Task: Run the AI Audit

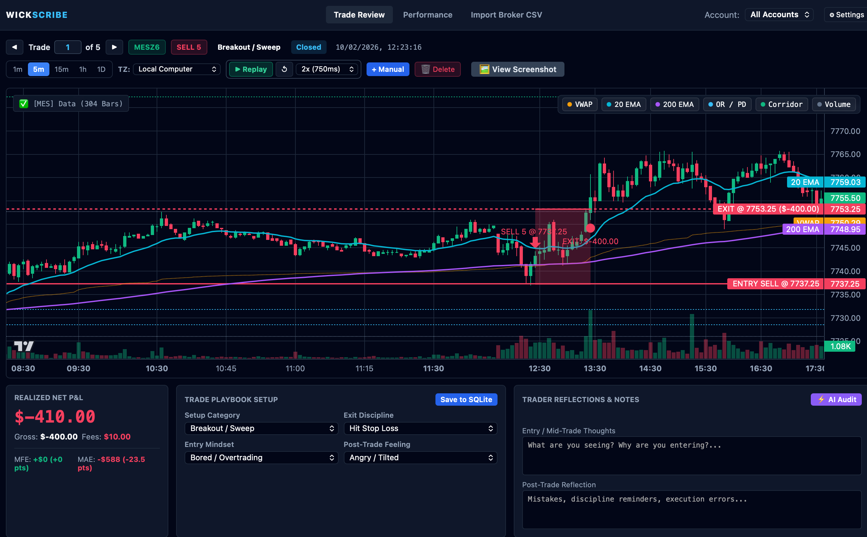Action: click(836, 399)
